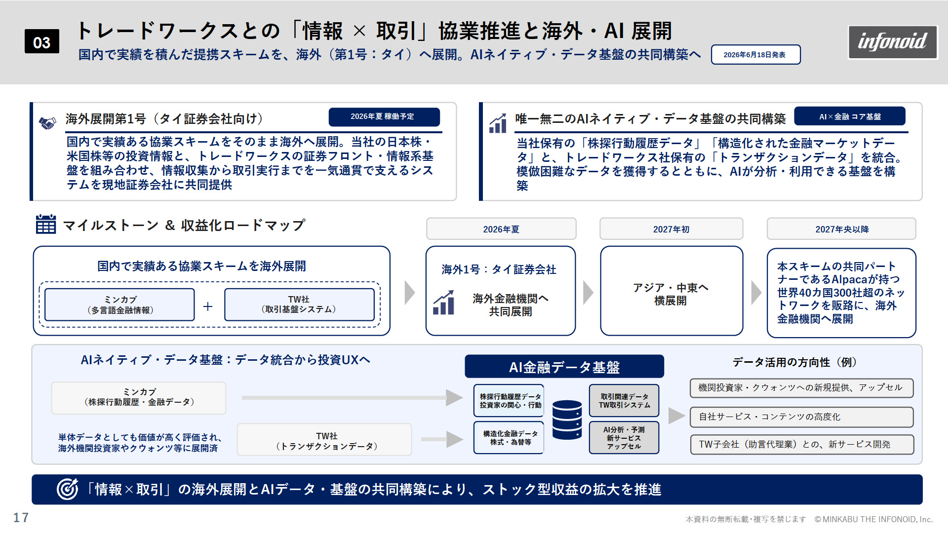Screen dimensions: 948x533
Task: Select the 2027年央以降 timeline header
Action: 841,229
